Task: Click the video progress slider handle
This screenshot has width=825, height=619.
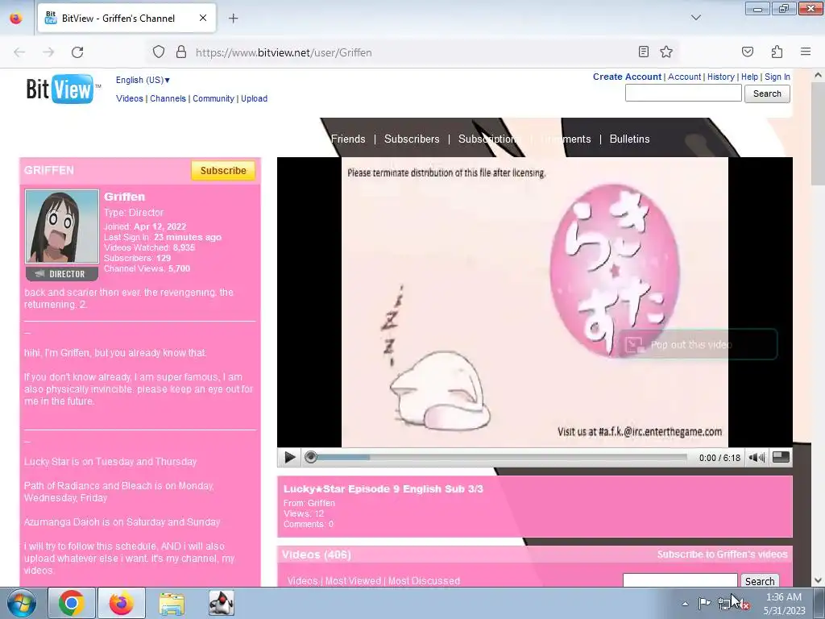Action: coord(311,458)
